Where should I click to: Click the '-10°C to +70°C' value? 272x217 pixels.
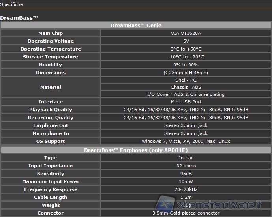click(x=186, y=57)
